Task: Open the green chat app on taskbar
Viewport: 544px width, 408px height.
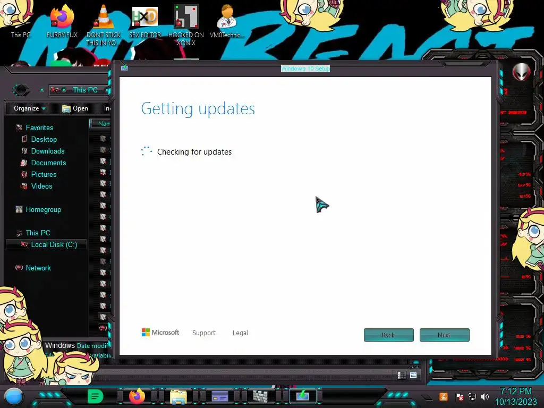Action: click(96, 396)
